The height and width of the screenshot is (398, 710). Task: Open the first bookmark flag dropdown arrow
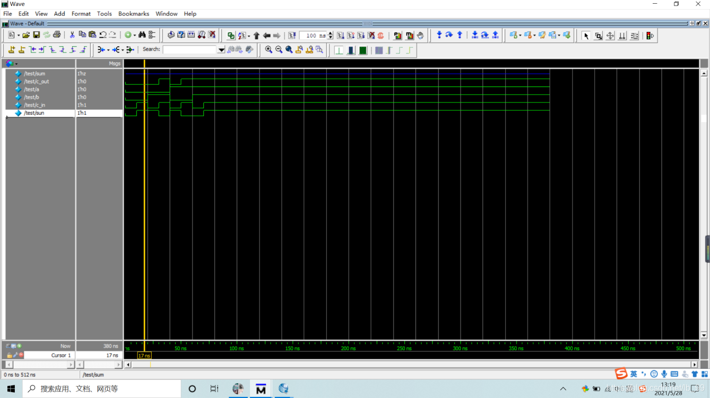[x=521, y=36]
